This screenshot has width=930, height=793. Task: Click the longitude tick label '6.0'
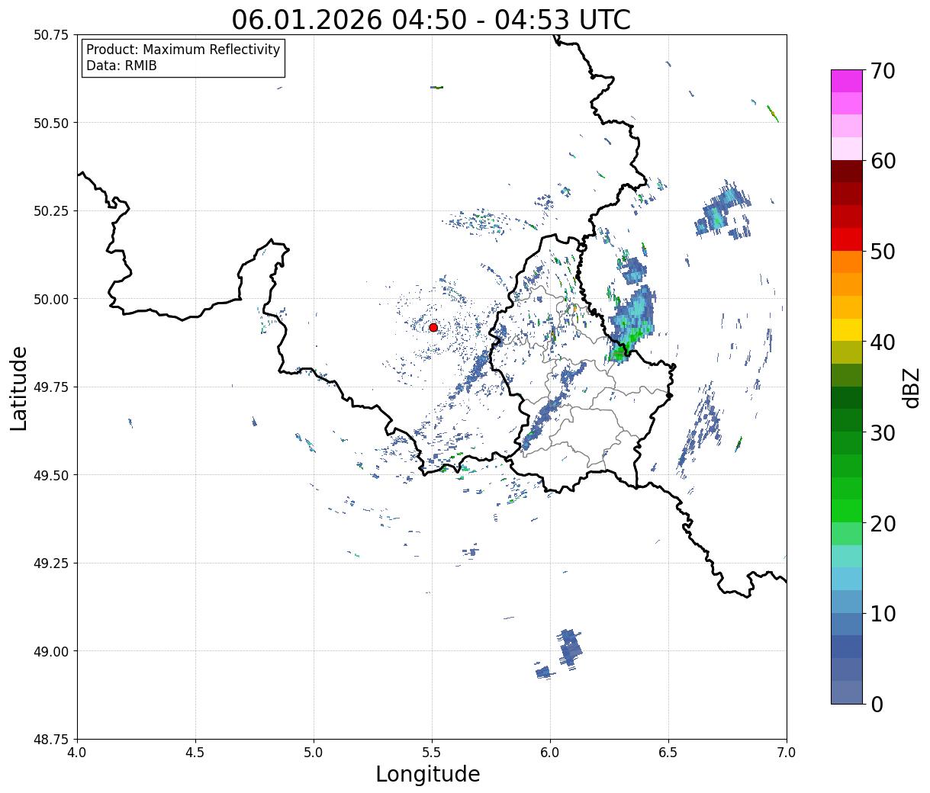(x=550, y=753)
